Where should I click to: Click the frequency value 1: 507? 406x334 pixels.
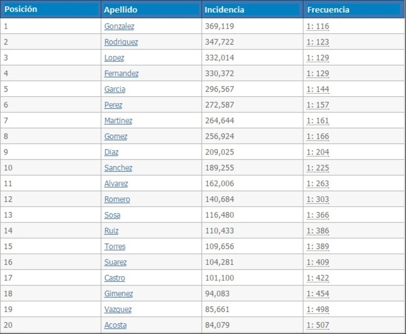tap(318, 325)
